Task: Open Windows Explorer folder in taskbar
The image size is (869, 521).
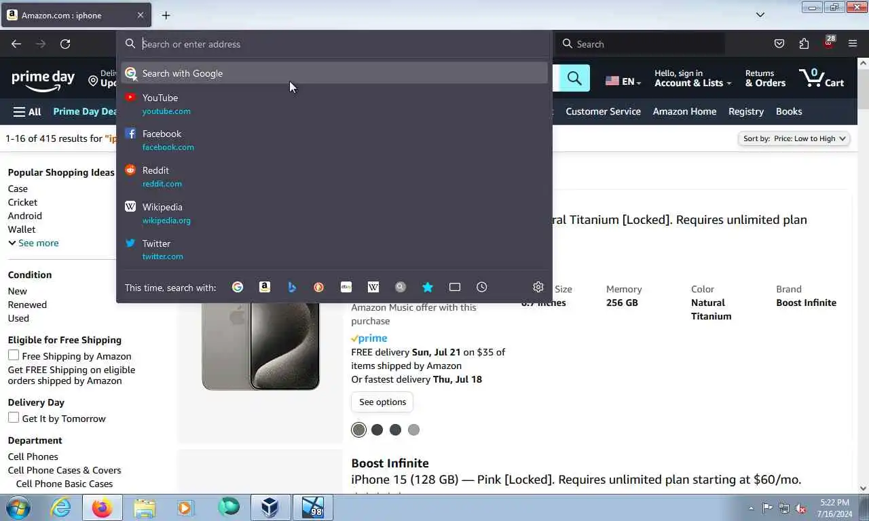Action: point(144,507)
